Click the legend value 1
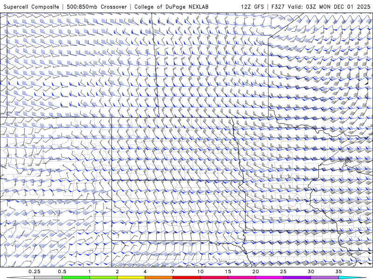 (x=90, y=272)
